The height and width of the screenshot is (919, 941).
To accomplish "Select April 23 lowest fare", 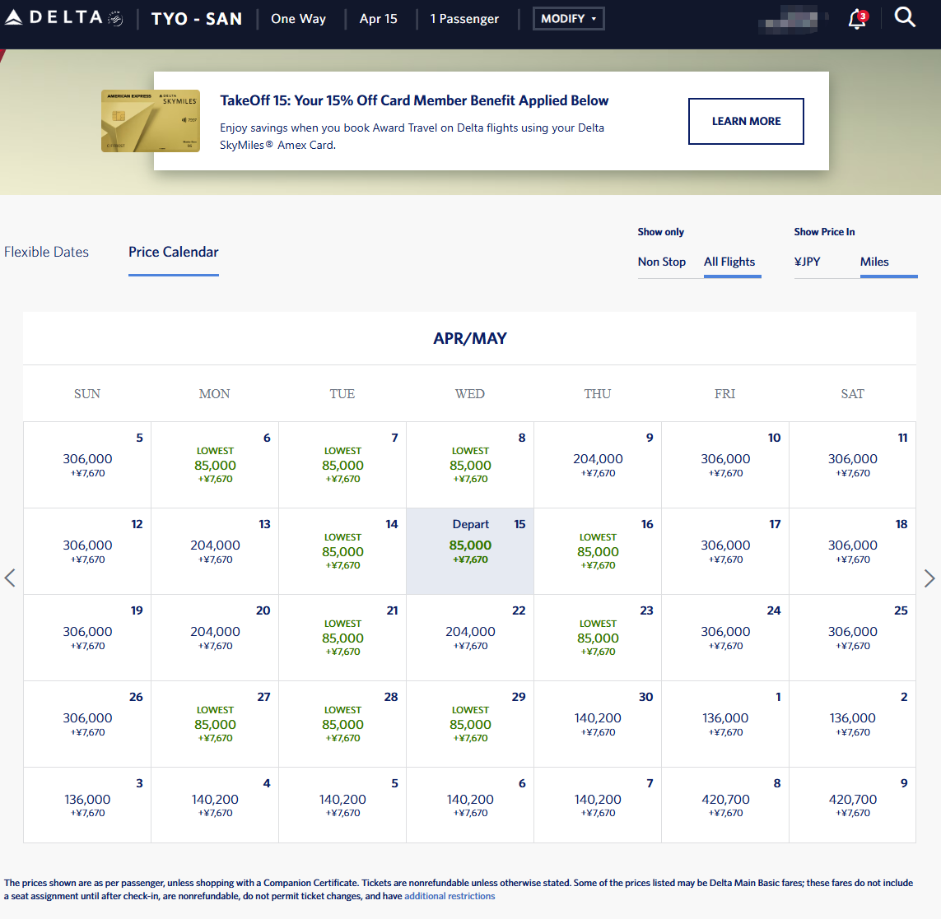I will click(598, 638).
